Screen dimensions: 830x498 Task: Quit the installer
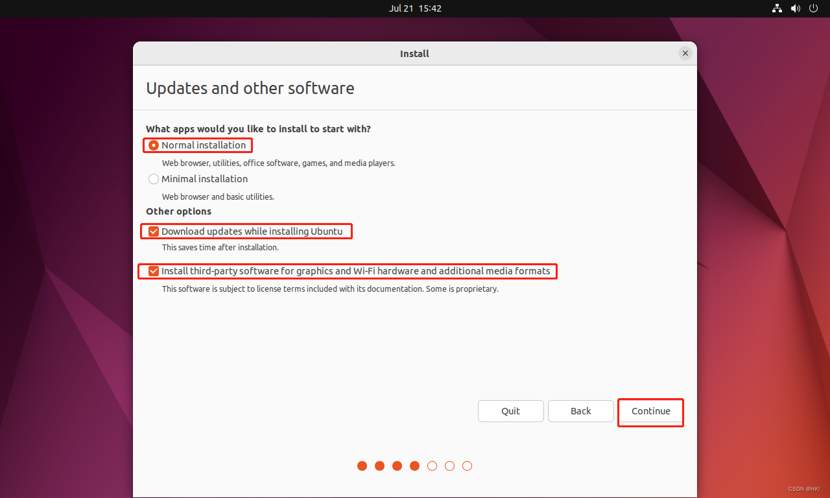511,411
